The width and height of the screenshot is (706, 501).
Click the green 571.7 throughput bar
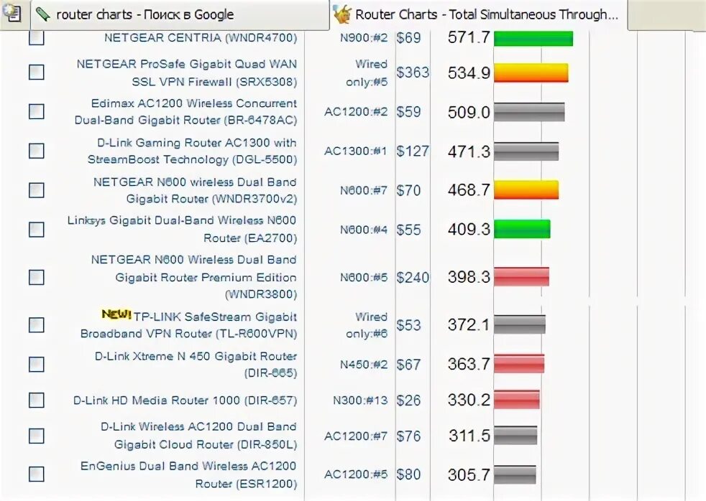tap(533, 39)
